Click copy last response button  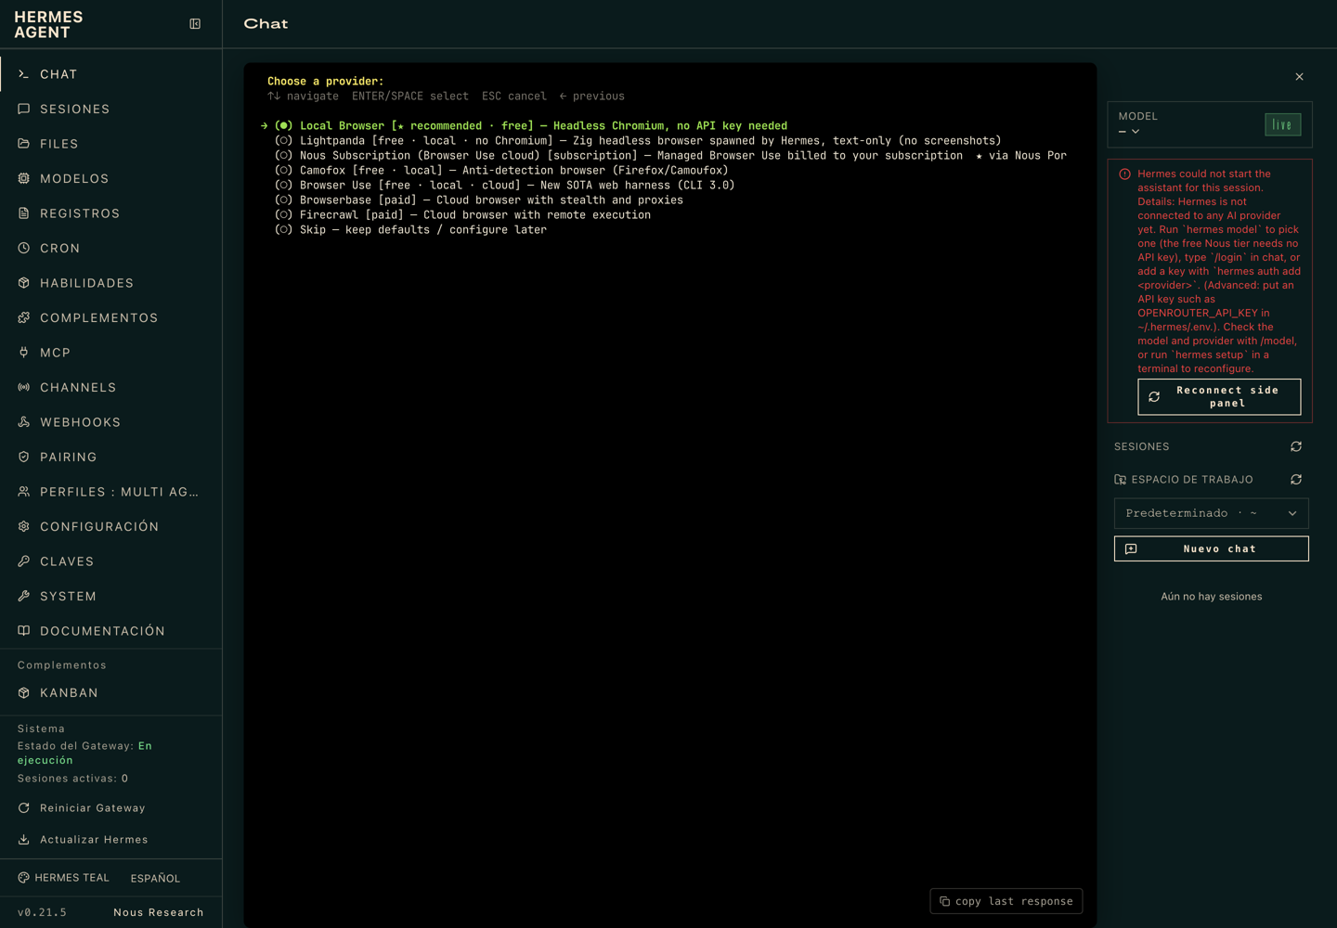tap(1006, 901)
